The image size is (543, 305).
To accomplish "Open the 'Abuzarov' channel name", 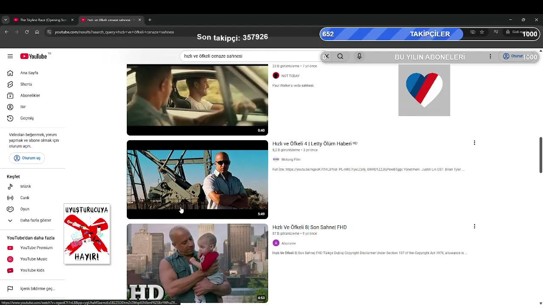I will pyautogui.click(x=288, y=243).
